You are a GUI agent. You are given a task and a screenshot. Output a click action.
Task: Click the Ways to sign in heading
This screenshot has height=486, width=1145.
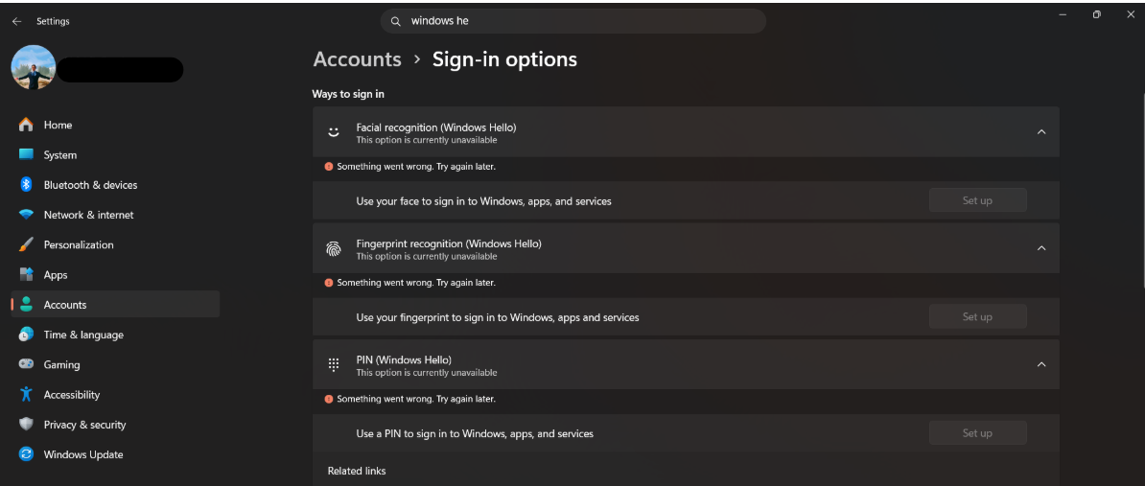pyautogui.click(x=348, y=94)
